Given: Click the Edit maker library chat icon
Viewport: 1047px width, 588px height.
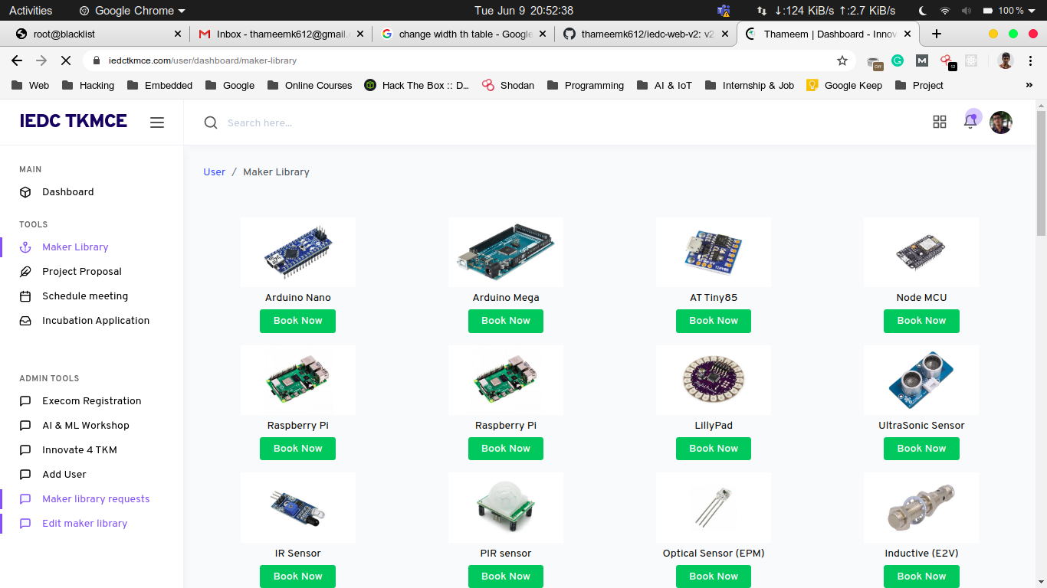Looking at the screenshot, I should pyautogui.click(x=25, y=524).
